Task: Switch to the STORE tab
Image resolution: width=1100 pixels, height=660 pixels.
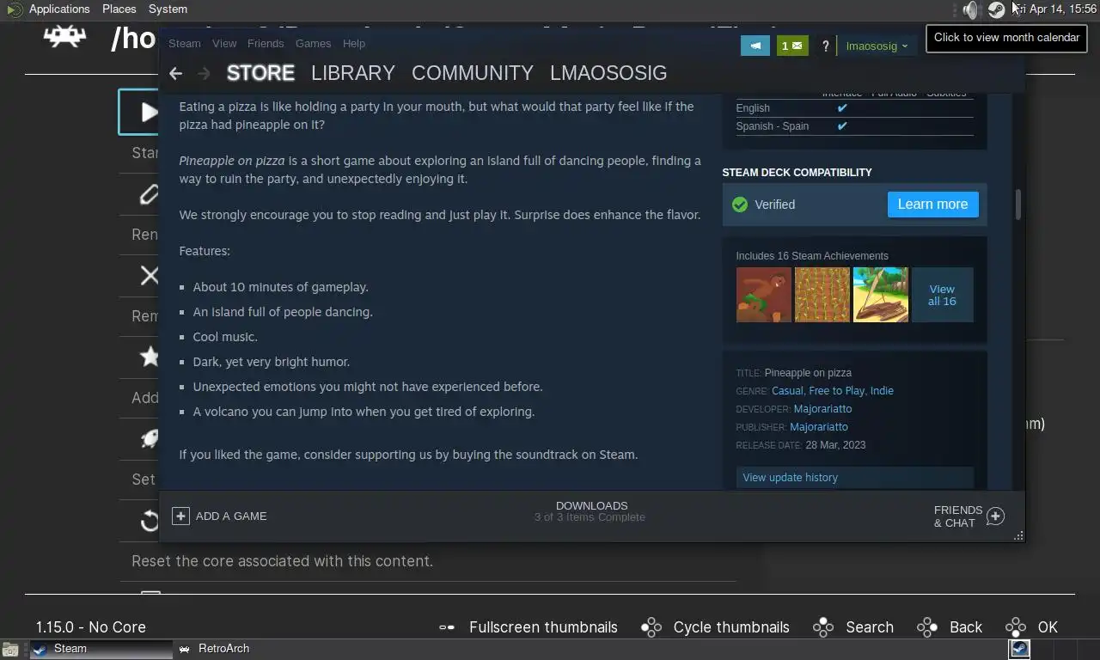Action: click(260, 73)
